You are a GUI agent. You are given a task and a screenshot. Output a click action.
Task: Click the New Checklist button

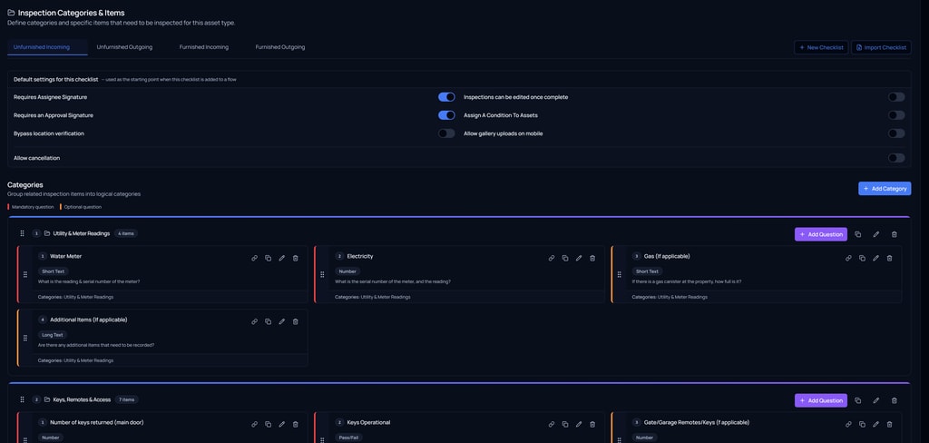pyautogui.click(x=821, y=47)
